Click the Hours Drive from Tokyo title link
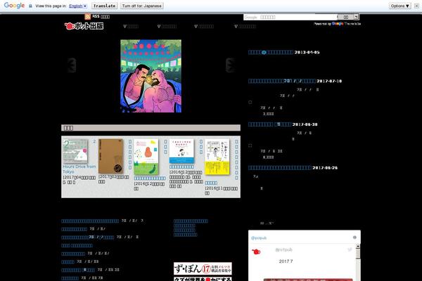 79,169
